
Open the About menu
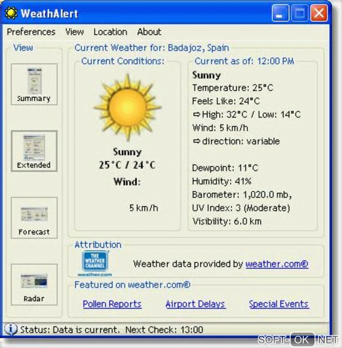click(x=149, y=32)
